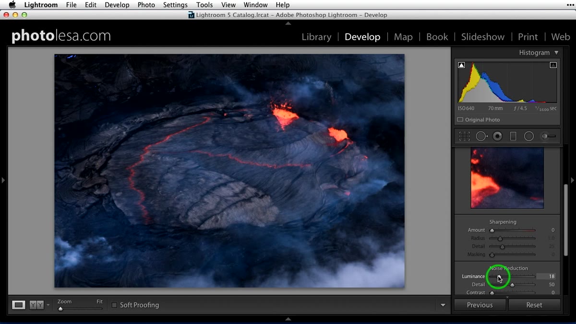Show the bottom filmstrip panel
Viewport: 576px width, 324px height.
(x=288, y=319)
